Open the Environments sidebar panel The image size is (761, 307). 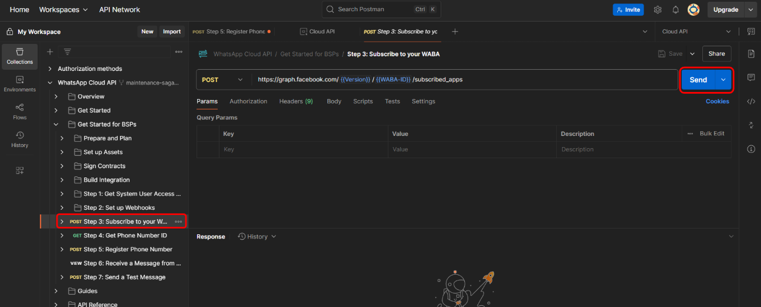[x=19, y=84]
